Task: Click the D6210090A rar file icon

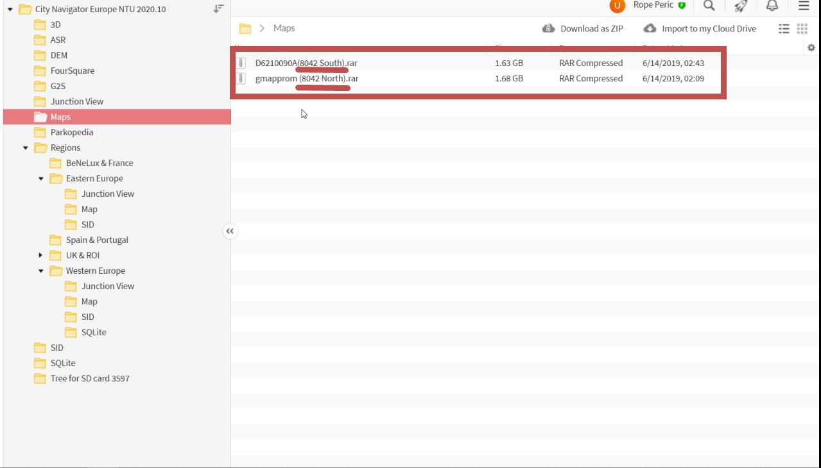Action: [241, 63]
